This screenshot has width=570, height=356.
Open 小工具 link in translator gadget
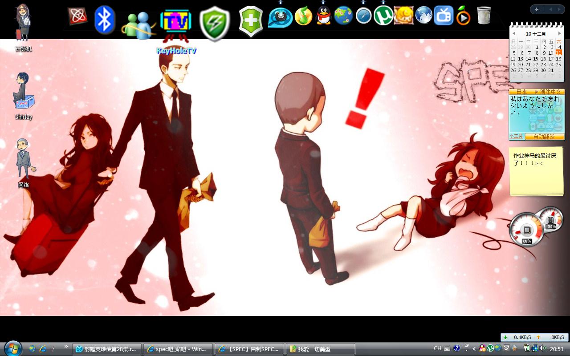(517, 136)
